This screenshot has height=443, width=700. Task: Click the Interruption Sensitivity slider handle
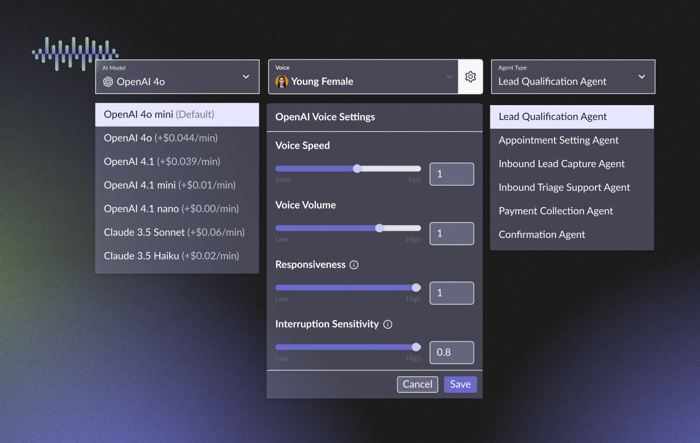pos(416,347)
